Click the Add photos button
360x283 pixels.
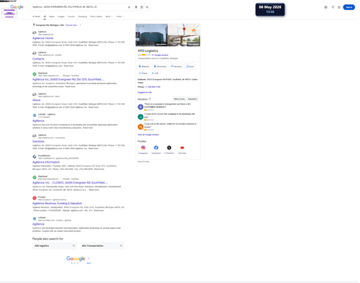[x=192, y=99]
